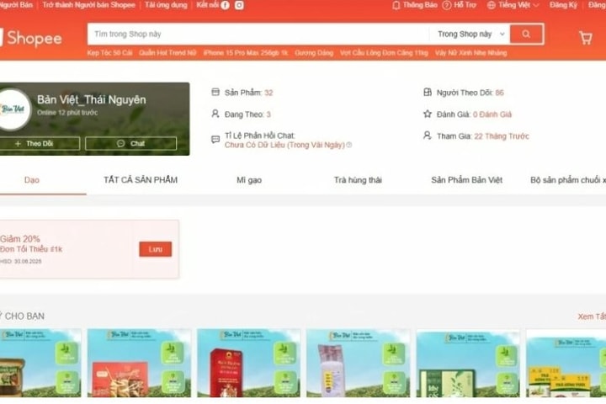Open the green tea box product thumbnail
Screen dimensions: 606x404
coord(468,363)
